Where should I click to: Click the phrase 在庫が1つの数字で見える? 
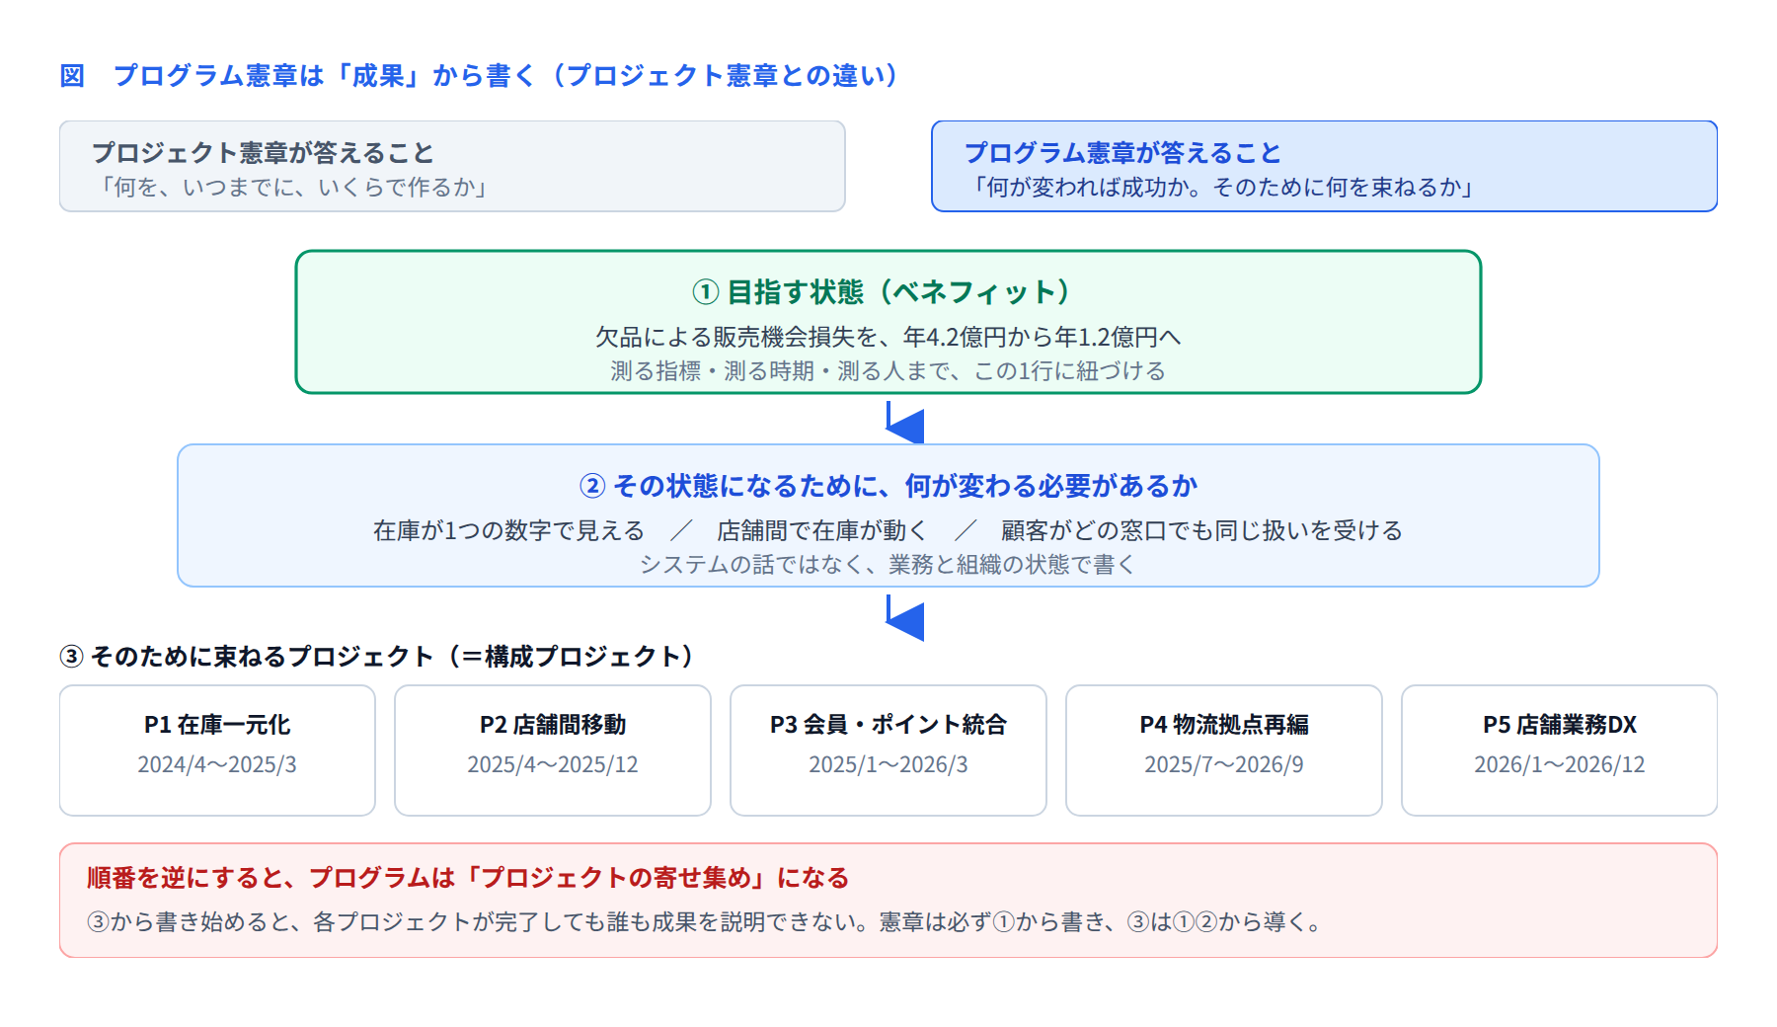pyautogui.click(x=508, y=531)
